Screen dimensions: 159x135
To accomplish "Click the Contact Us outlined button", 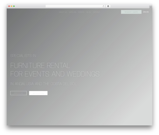I will point(18,93).
